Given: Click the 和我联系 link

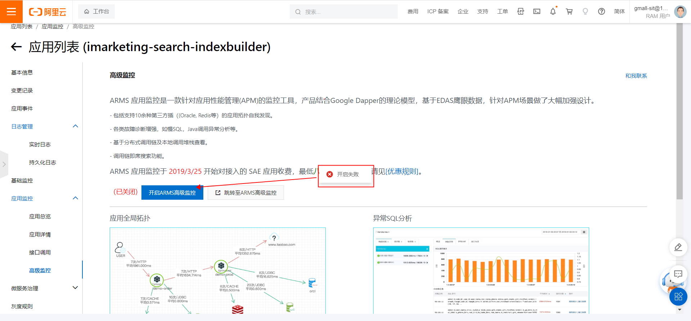Looking at the screenshot, I should (636, 76).
